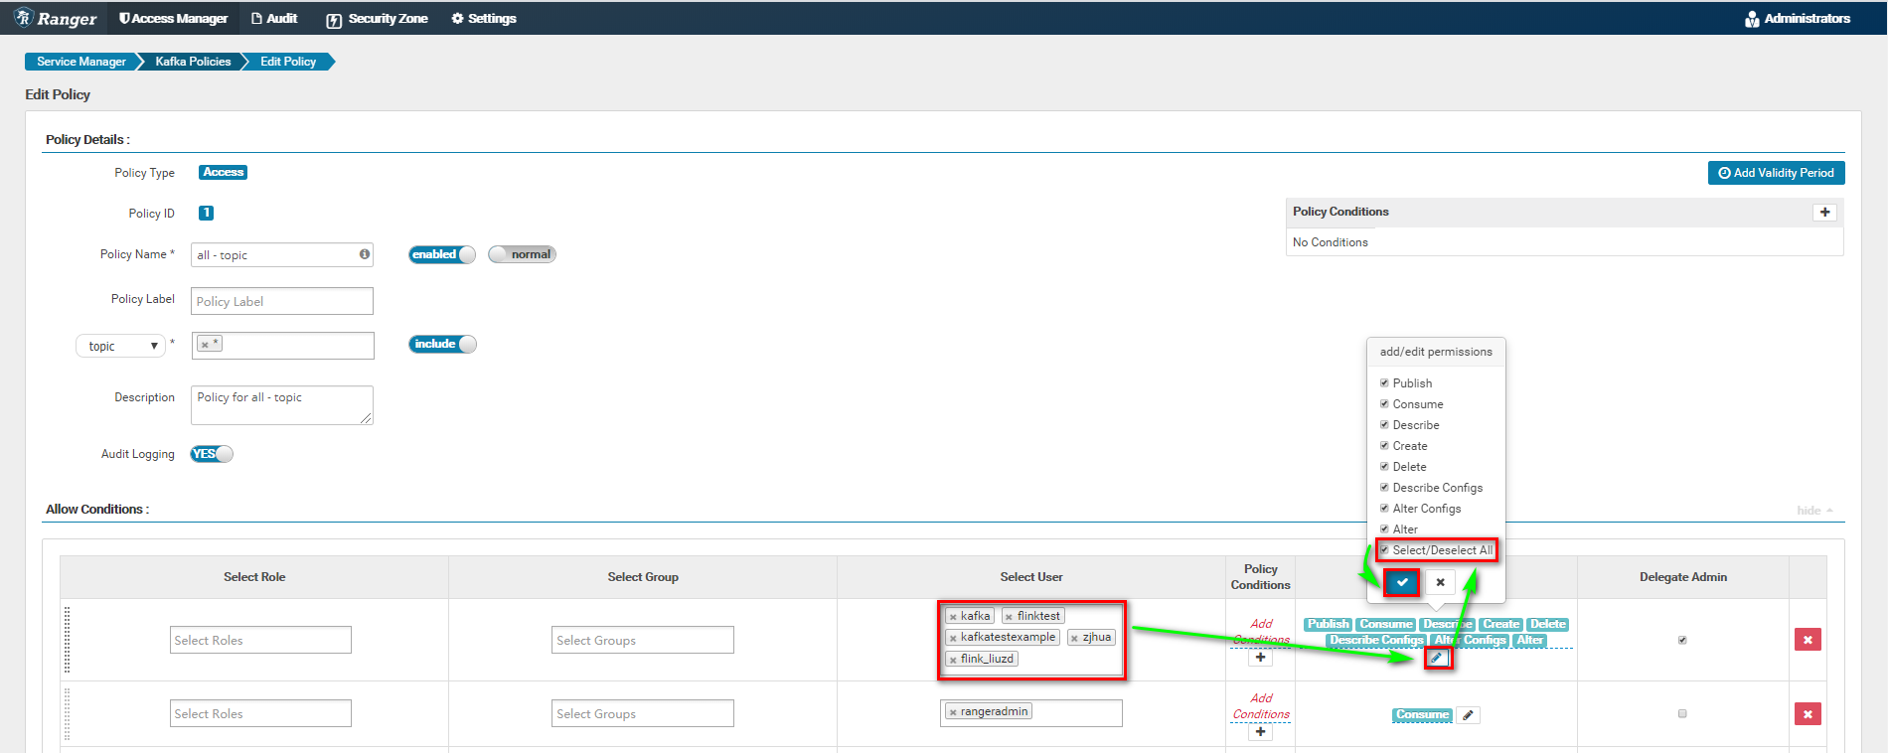Toggle the Create permission checkbox
Screen dimensions: 1888x753
point(1384,445)
